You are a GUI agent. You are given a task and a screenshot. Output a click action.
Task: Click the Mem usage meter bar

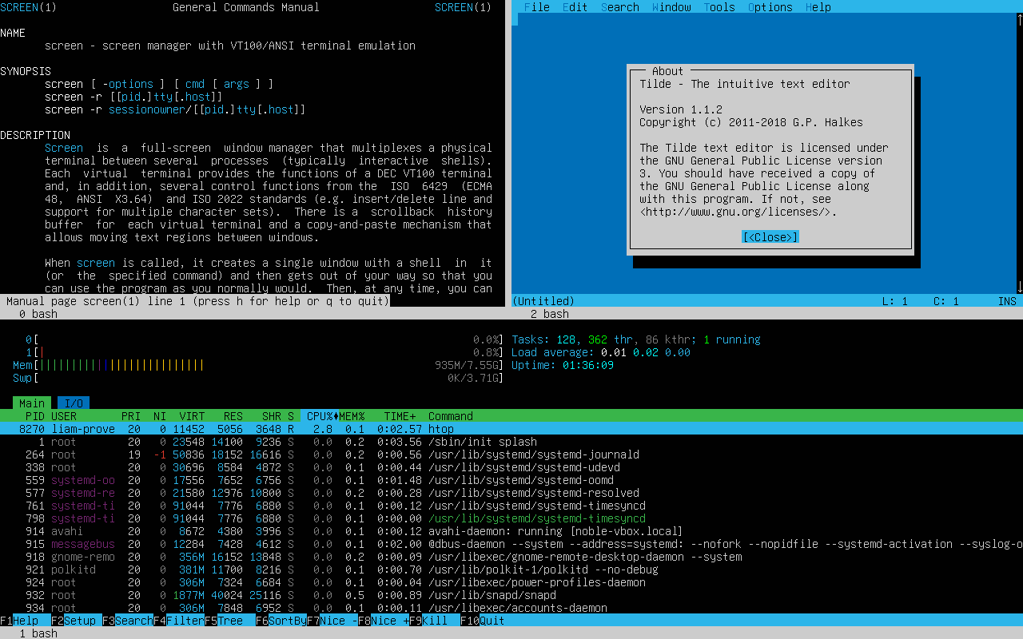tap(257, 365)
